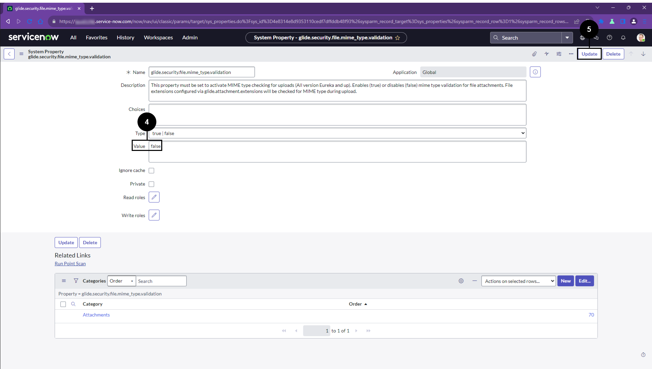Enable the Ignore cache checkbox
The width and height of the screenshot is (652, 369).
point(151,171)
